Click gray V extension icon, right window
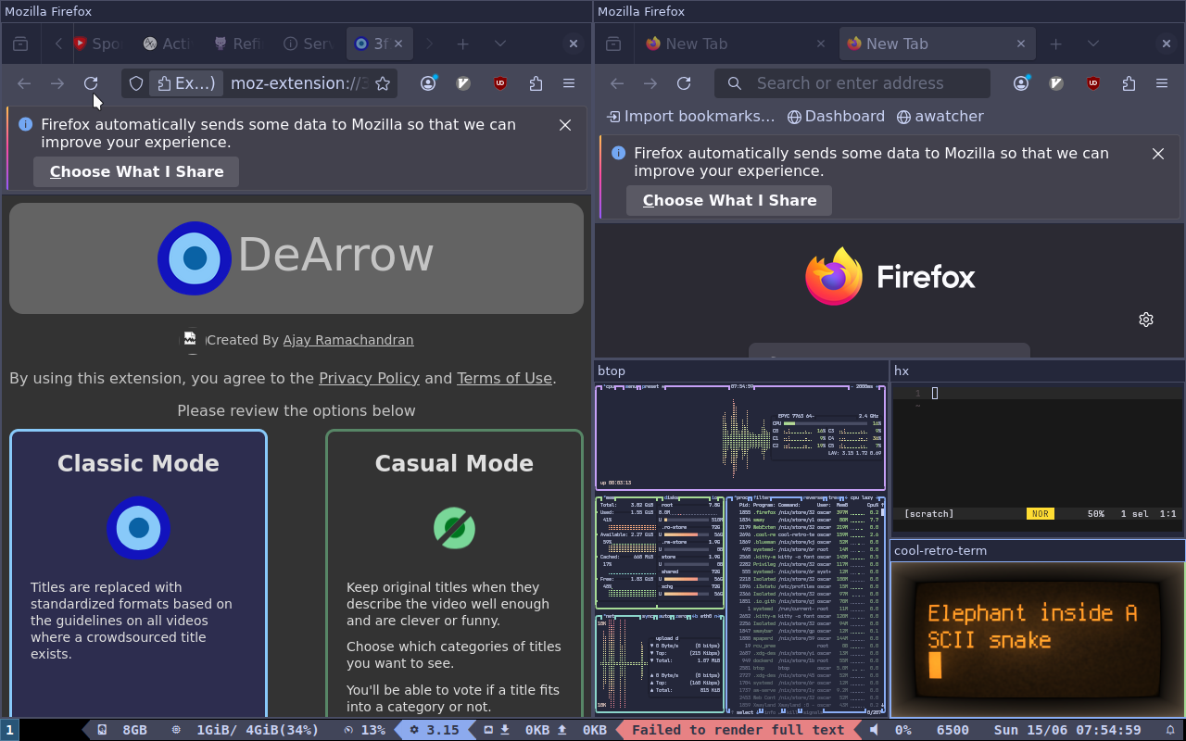Viewport: 1186px width, 741px height. [1056, 83]
